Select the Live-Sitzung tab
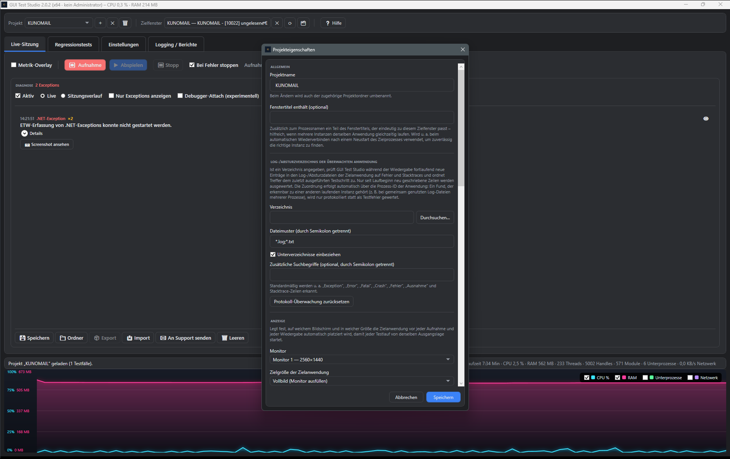Image resolution: width=730 pixels, height=459 pixels. point(25,44)
